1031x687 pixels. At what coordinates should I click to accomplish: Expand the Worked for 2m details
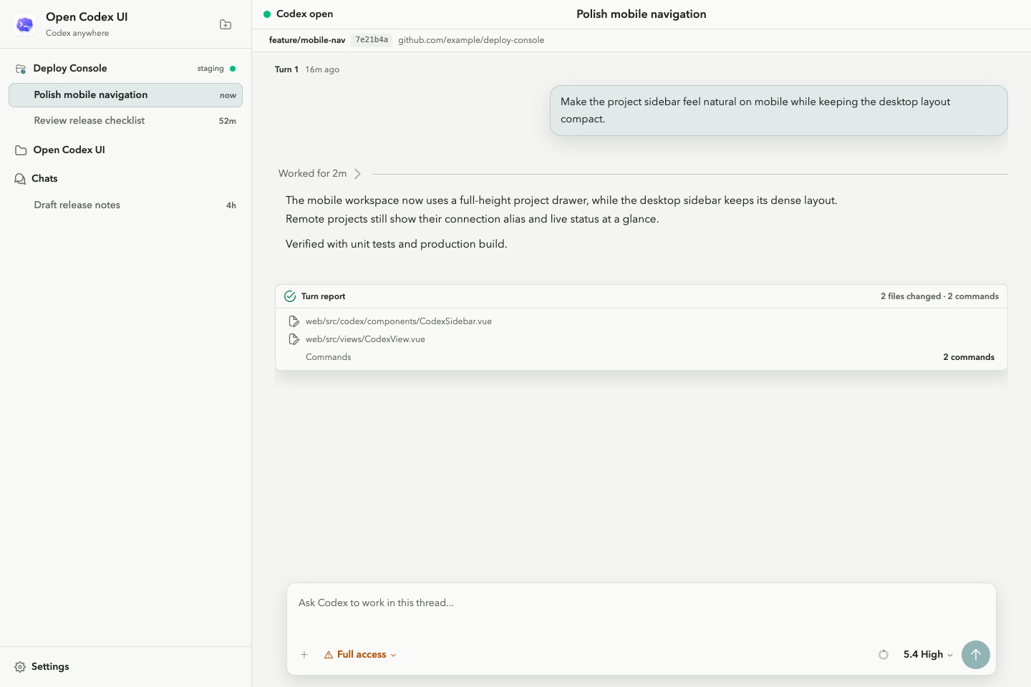[x=320, y=174]
